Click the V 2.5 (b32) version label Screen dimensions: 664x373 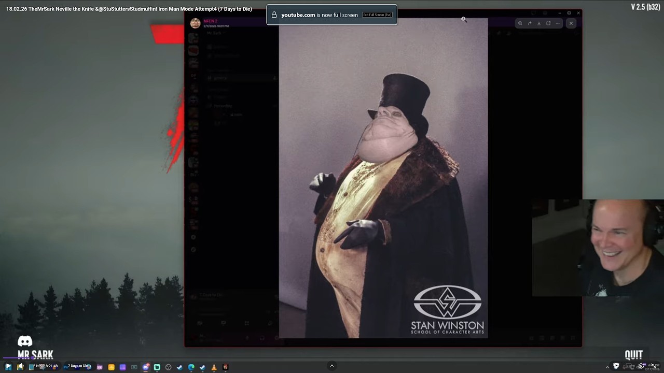(x=645, y=7)
